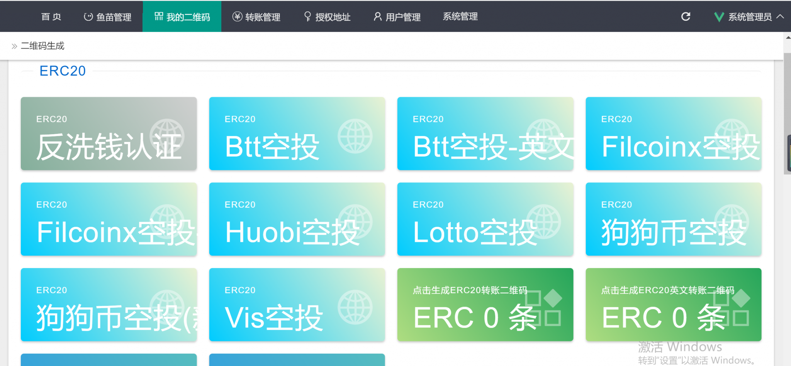Select the QR code icon on 我的二维码
Image resolution: width=791 pixels, height=366 pixels.
click(158, 16)
